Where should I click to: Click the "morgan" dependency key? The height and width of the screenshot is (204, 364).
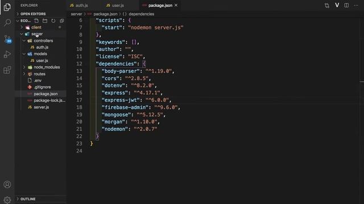point(113,122)
